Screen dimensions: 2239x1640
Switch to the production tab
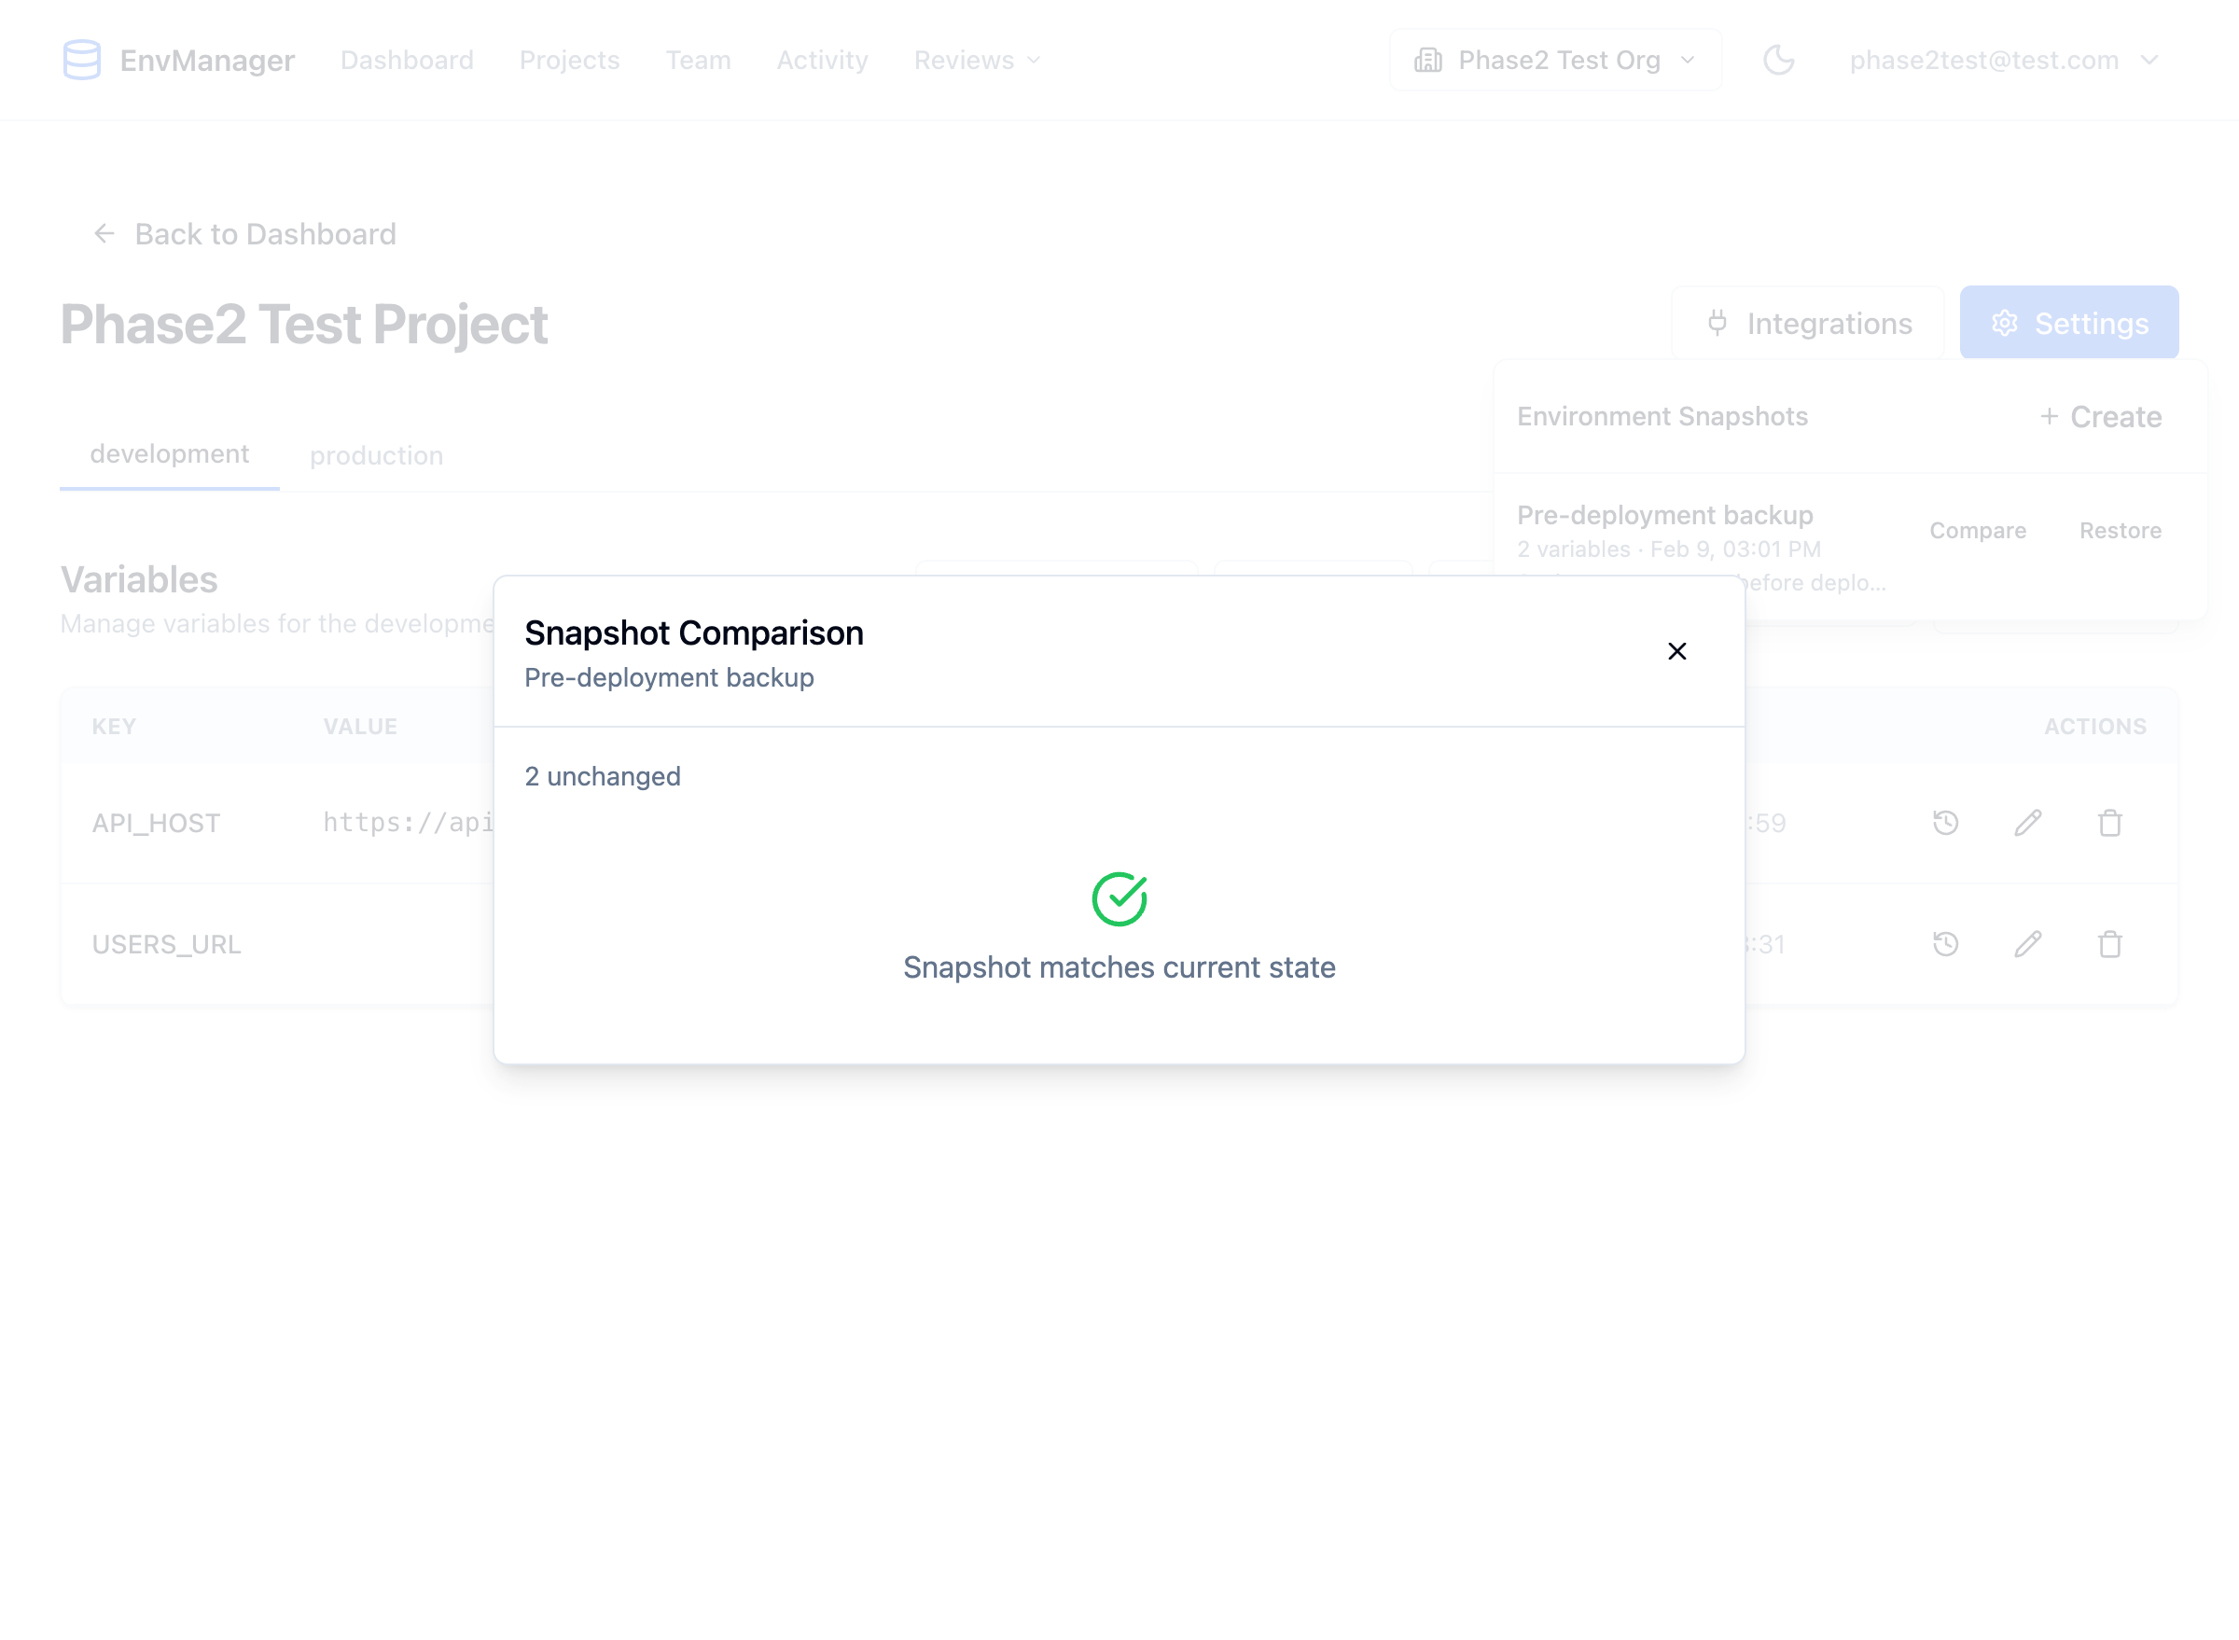[376, 455]
